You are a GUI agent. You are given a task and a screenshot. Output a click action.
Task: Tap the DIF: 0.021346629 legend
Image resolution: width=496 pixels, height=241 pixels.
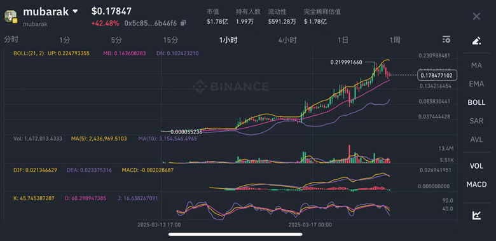point(35,170)
